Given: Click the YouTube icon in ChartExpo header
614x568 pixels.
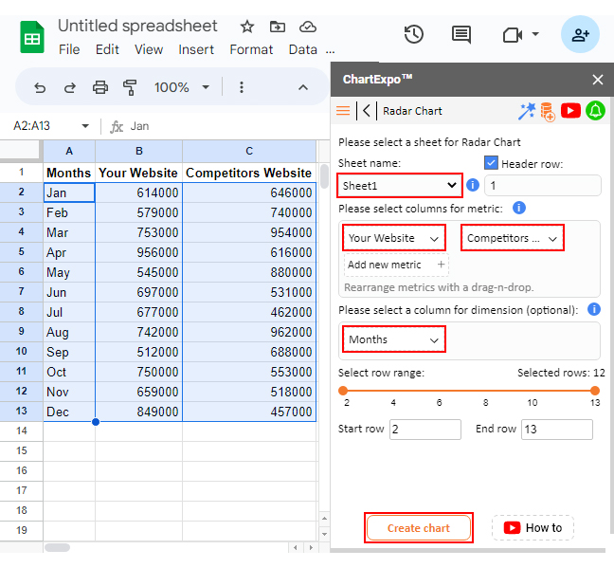Looking at the screenshot, I should coord(570,111).
